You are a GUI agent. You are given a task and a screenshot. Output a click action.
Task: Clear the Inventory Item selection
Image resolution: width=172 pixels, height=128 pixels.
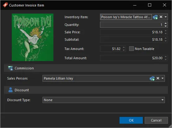pyautogui.click(x=161, y=17)
